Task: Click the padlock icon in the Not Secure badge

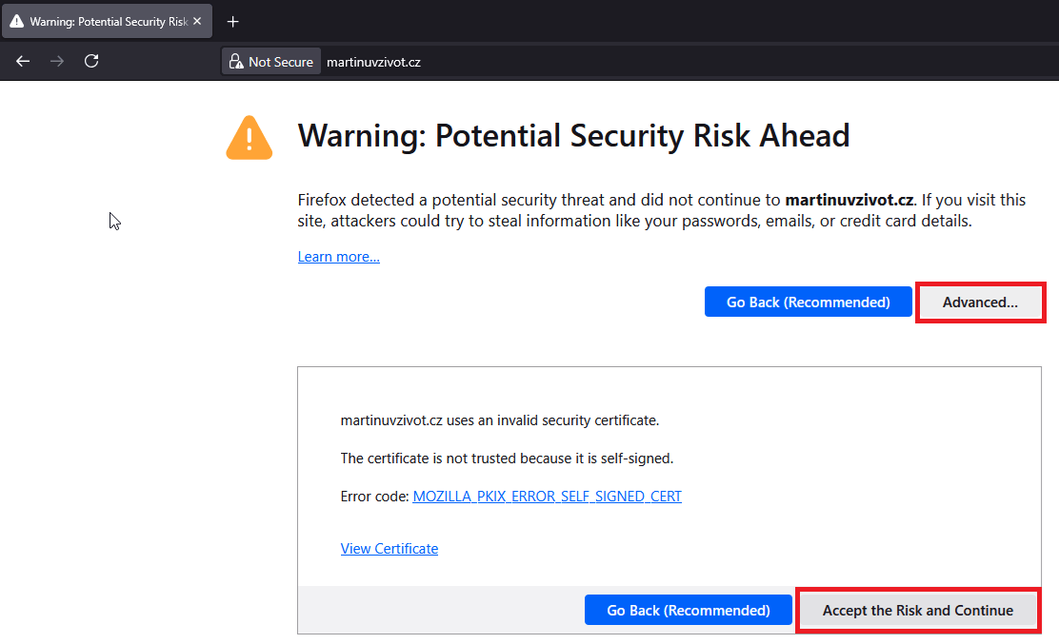Action: (x=235, y=61)
